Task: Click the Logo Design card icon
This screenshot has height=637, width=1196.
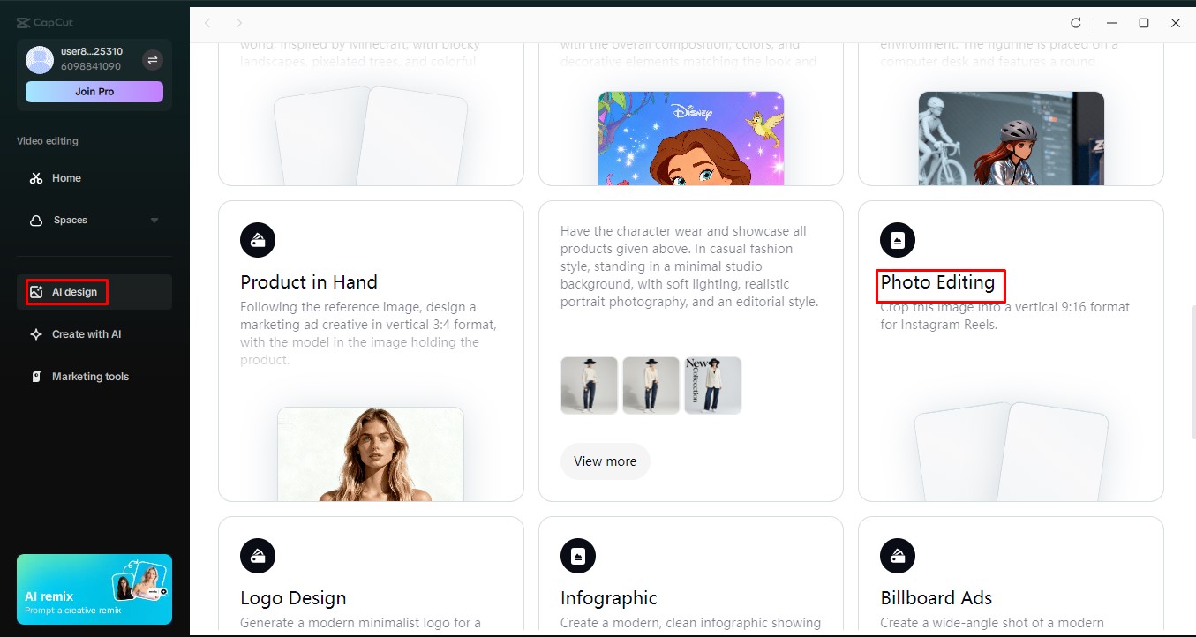Action: 257,555
